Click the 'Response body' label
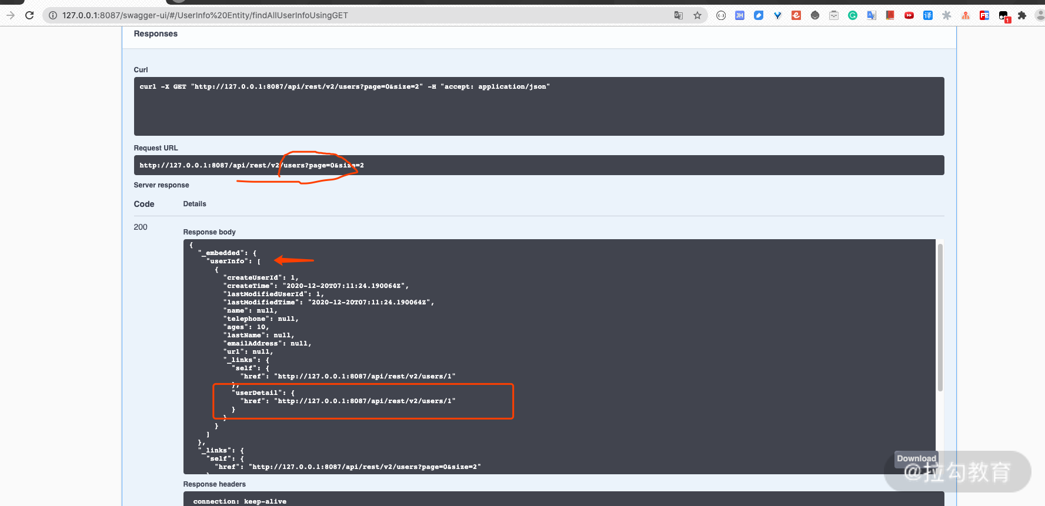This screenshot has width=1045, height=506. pyautogui.click(x=209, y=232)
